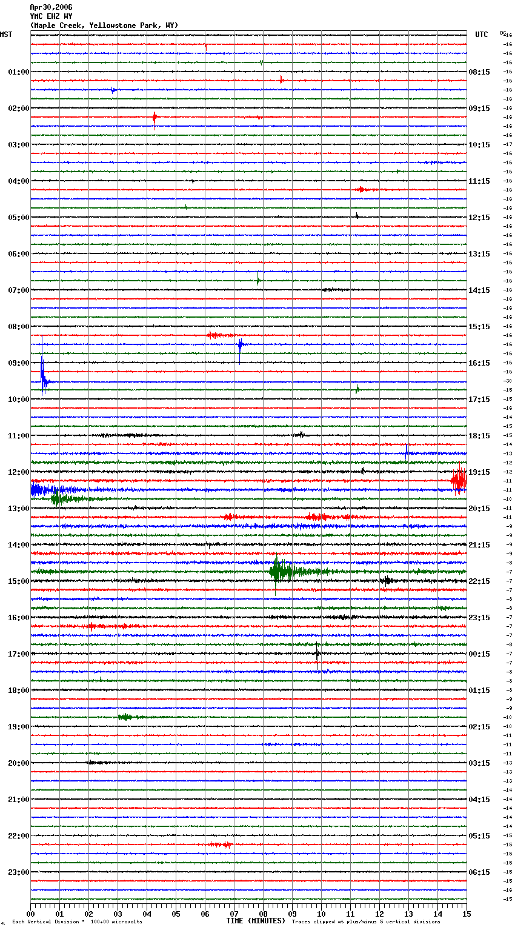Click the Maple Creek, Yellowstone Park location title

pyautogui.click(x=104, y=25)
